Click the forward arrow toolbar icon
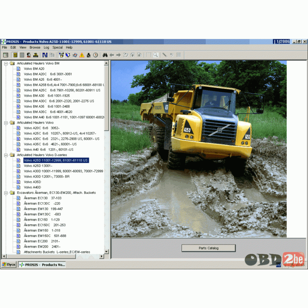308x308 pixels. pos(118,55)
